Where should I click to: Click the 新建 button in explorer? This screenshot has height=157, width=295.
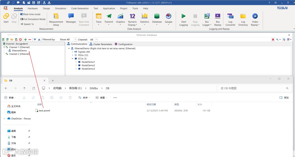(10, 97)
